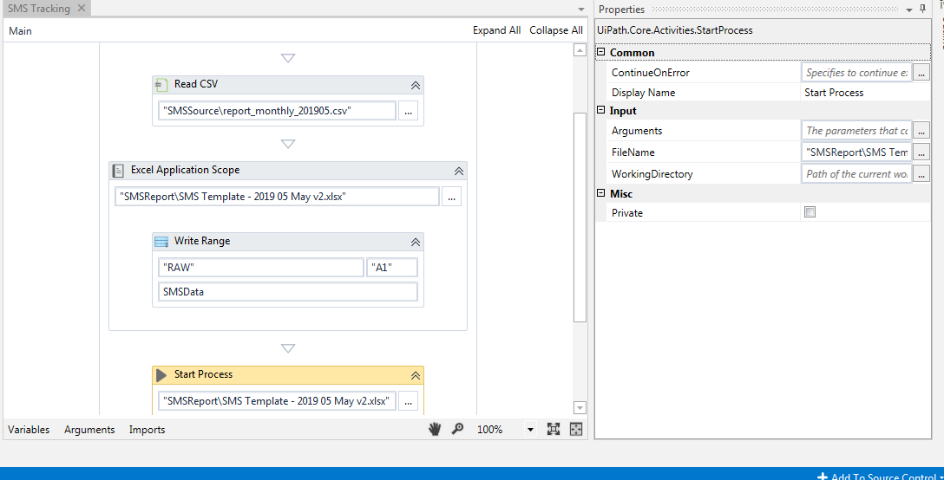Close the SMS Tracking tab

[82, 9]
